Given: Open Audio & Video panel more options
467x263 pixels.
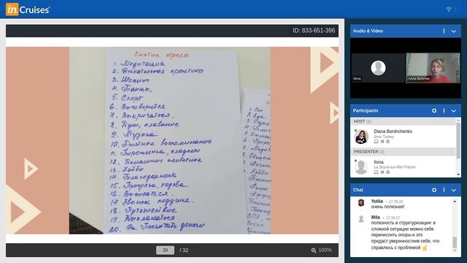Looking at the screenshot, I should pyautogui.click(x=444, y=31).
